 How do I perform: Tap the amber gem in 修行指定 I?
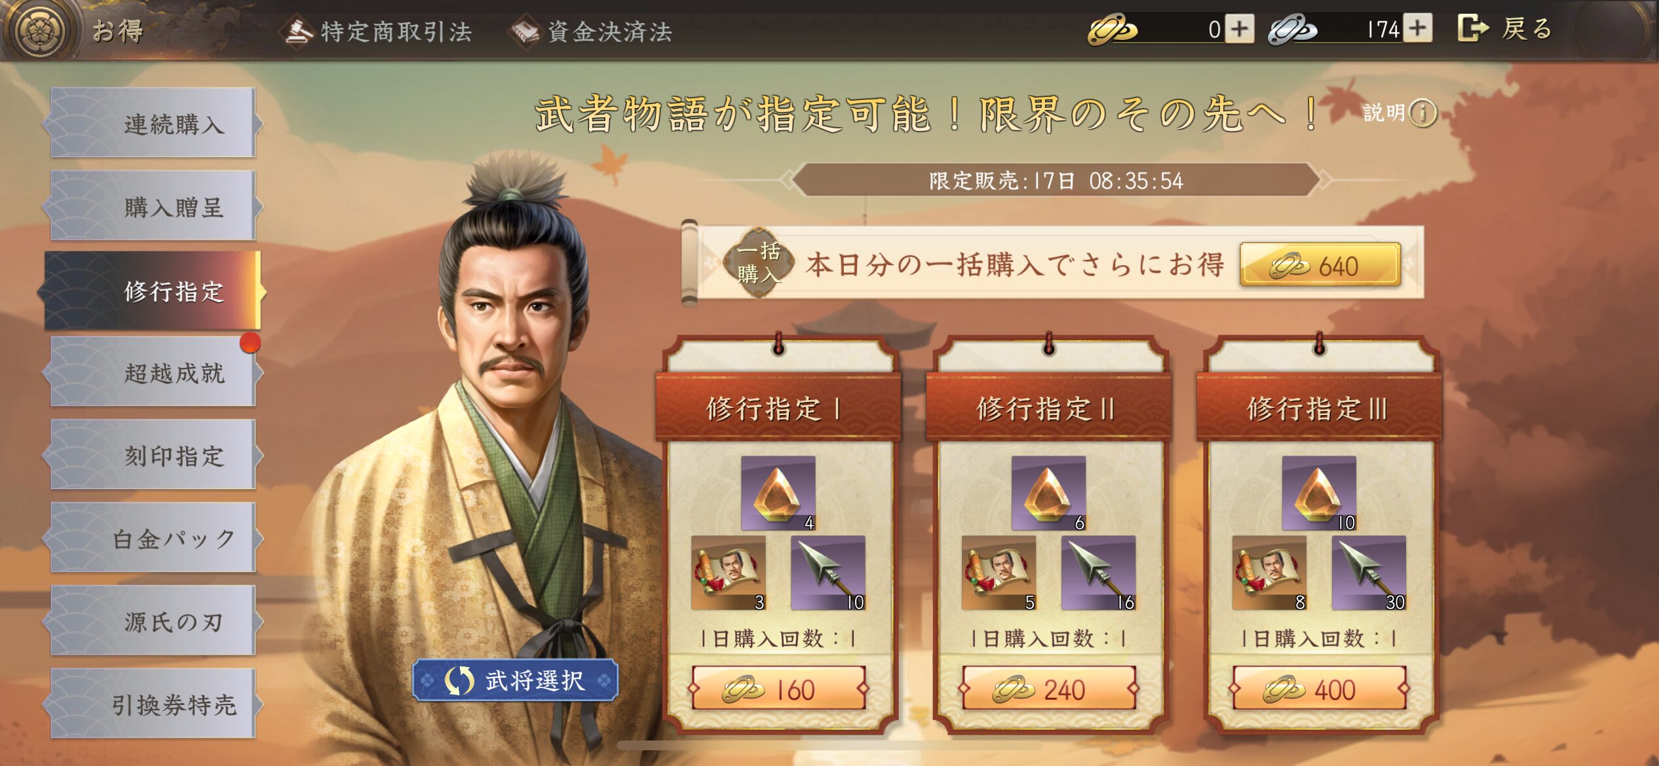point(778,493)
